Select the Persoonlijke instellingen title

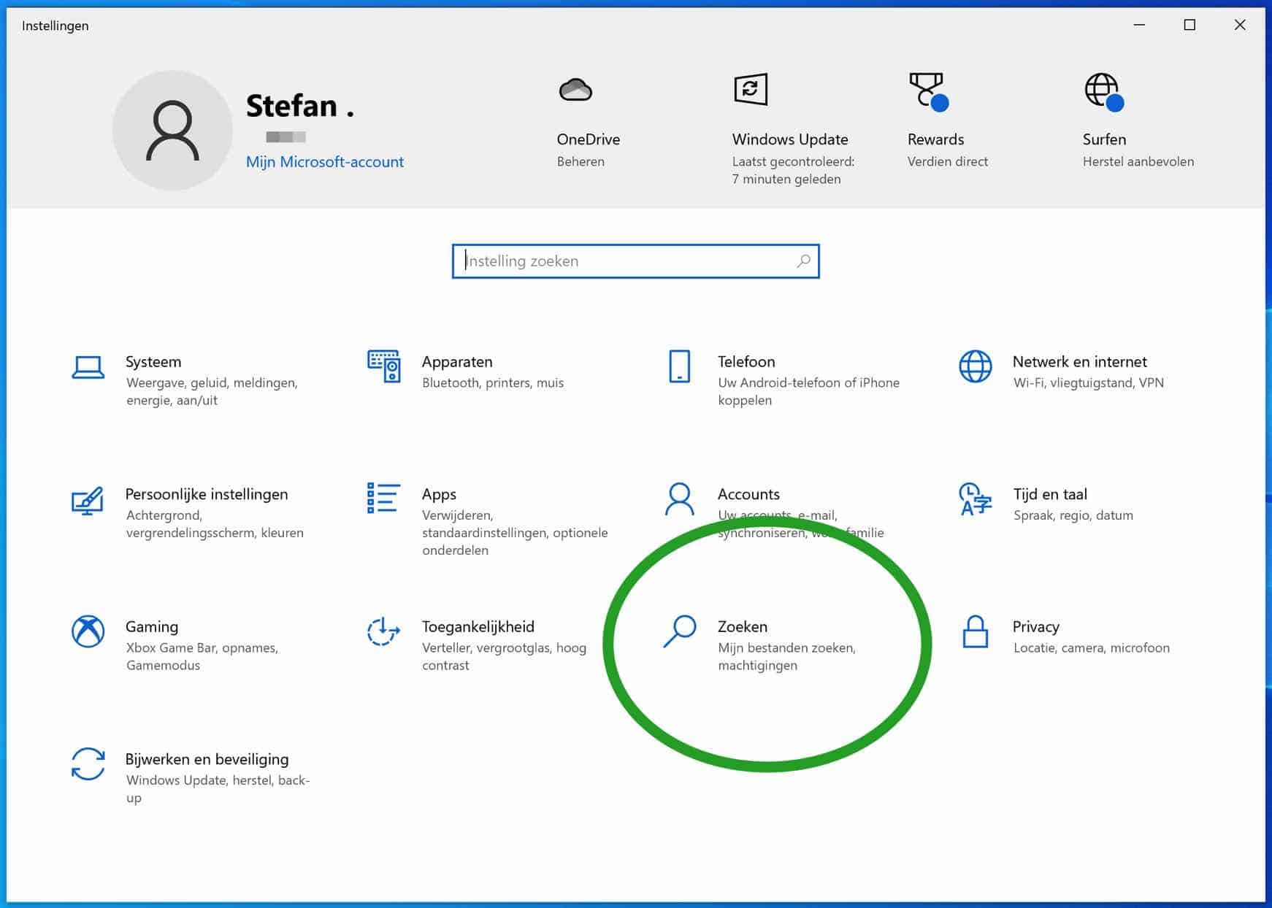tap(207, 494)
